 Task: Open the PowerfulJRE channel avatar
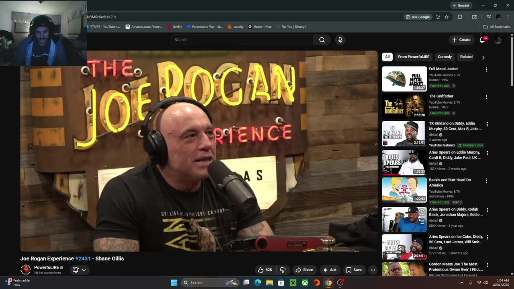click(x=26, y=270)
